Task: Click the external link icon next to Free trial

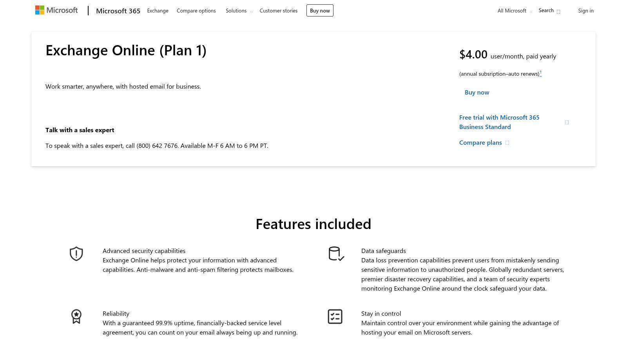Action: coord(567,122)
